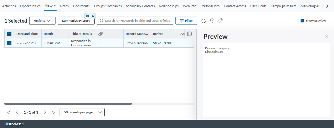The height and width of the screenshot is (128, 334).
Task: Switch to the User Fields tab
Action: [x=258, y=6]
